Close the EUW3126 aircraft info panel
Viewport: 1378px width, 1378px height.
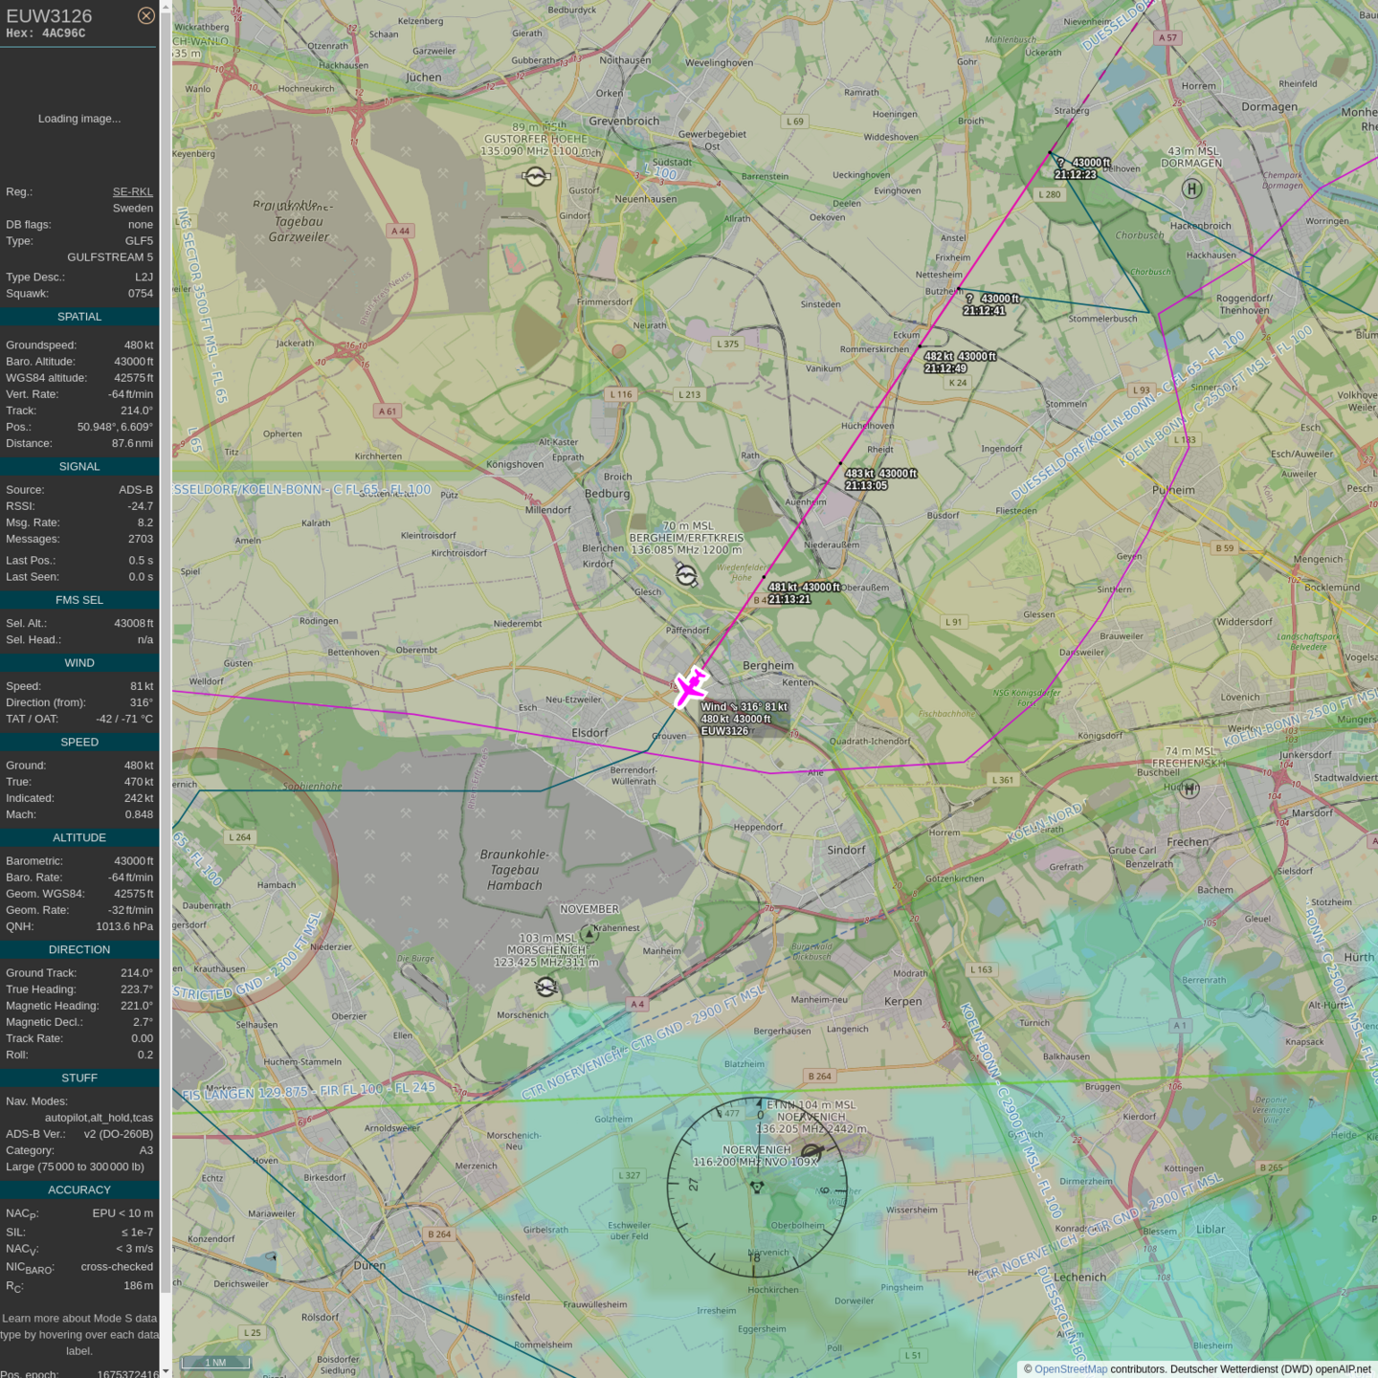pos(145,15)
